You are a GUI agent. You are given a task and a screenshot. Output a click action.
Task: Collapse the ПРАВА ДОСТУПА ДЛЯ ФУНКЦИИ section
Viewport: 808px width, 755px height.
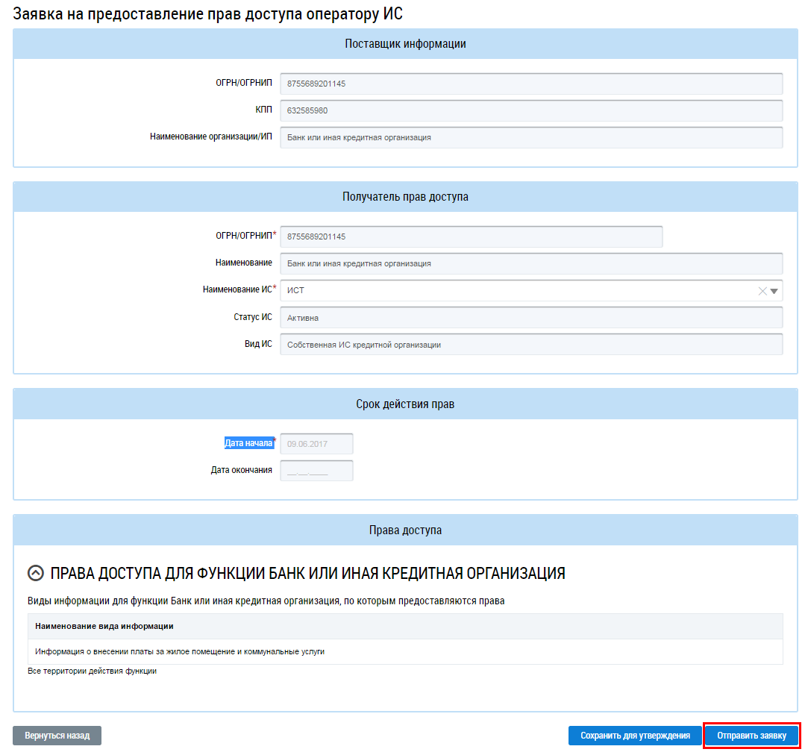coord(35,573)
